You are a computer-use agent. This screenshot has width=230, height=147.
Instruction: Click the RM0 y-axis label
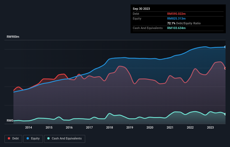(10, 121)
